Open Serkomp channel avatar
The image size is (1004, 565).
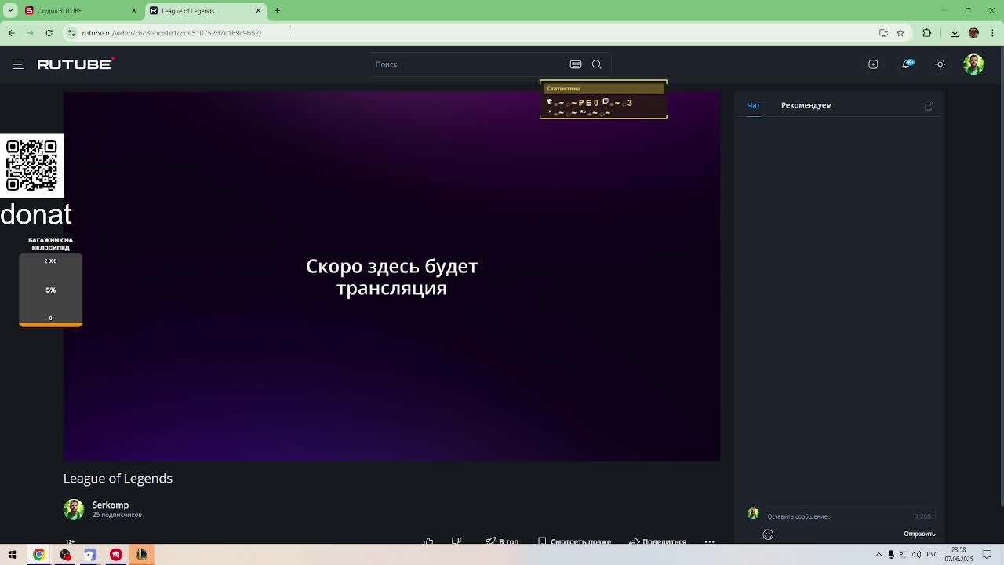[74, 509]
